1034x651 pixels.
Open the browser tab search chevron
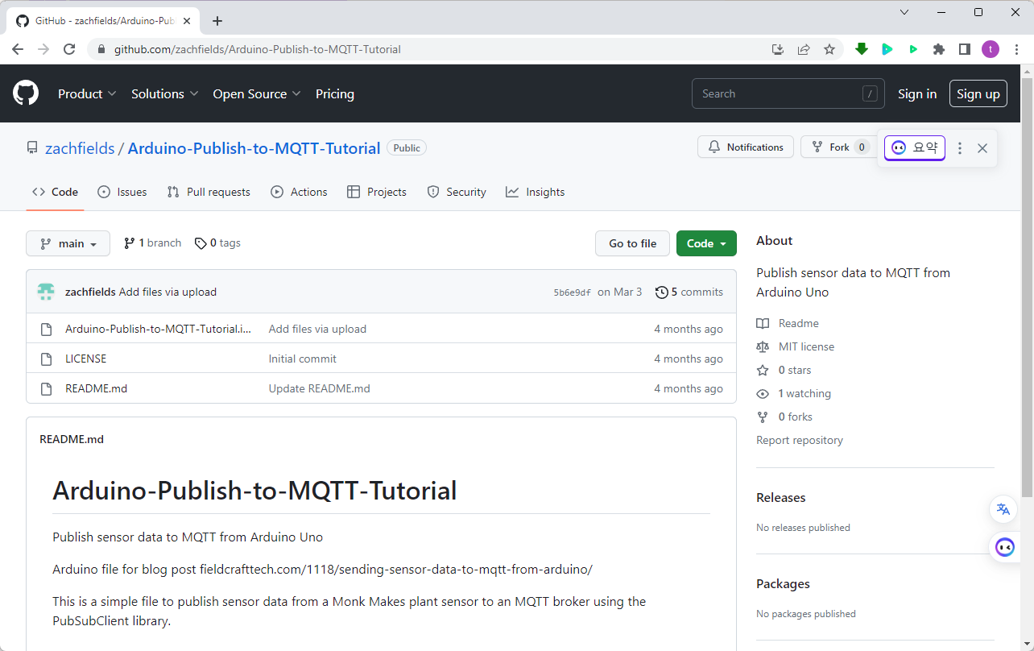click(x=904, y=12)
